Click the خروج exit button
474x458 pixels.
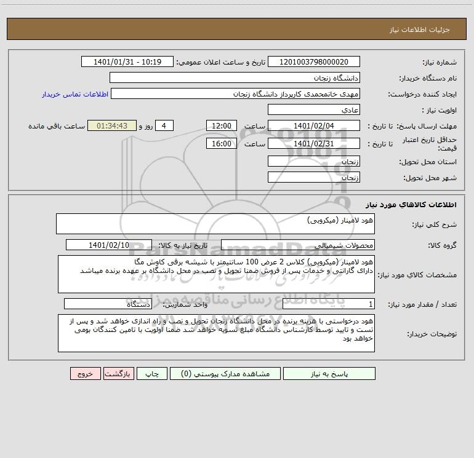coord(85,373)
